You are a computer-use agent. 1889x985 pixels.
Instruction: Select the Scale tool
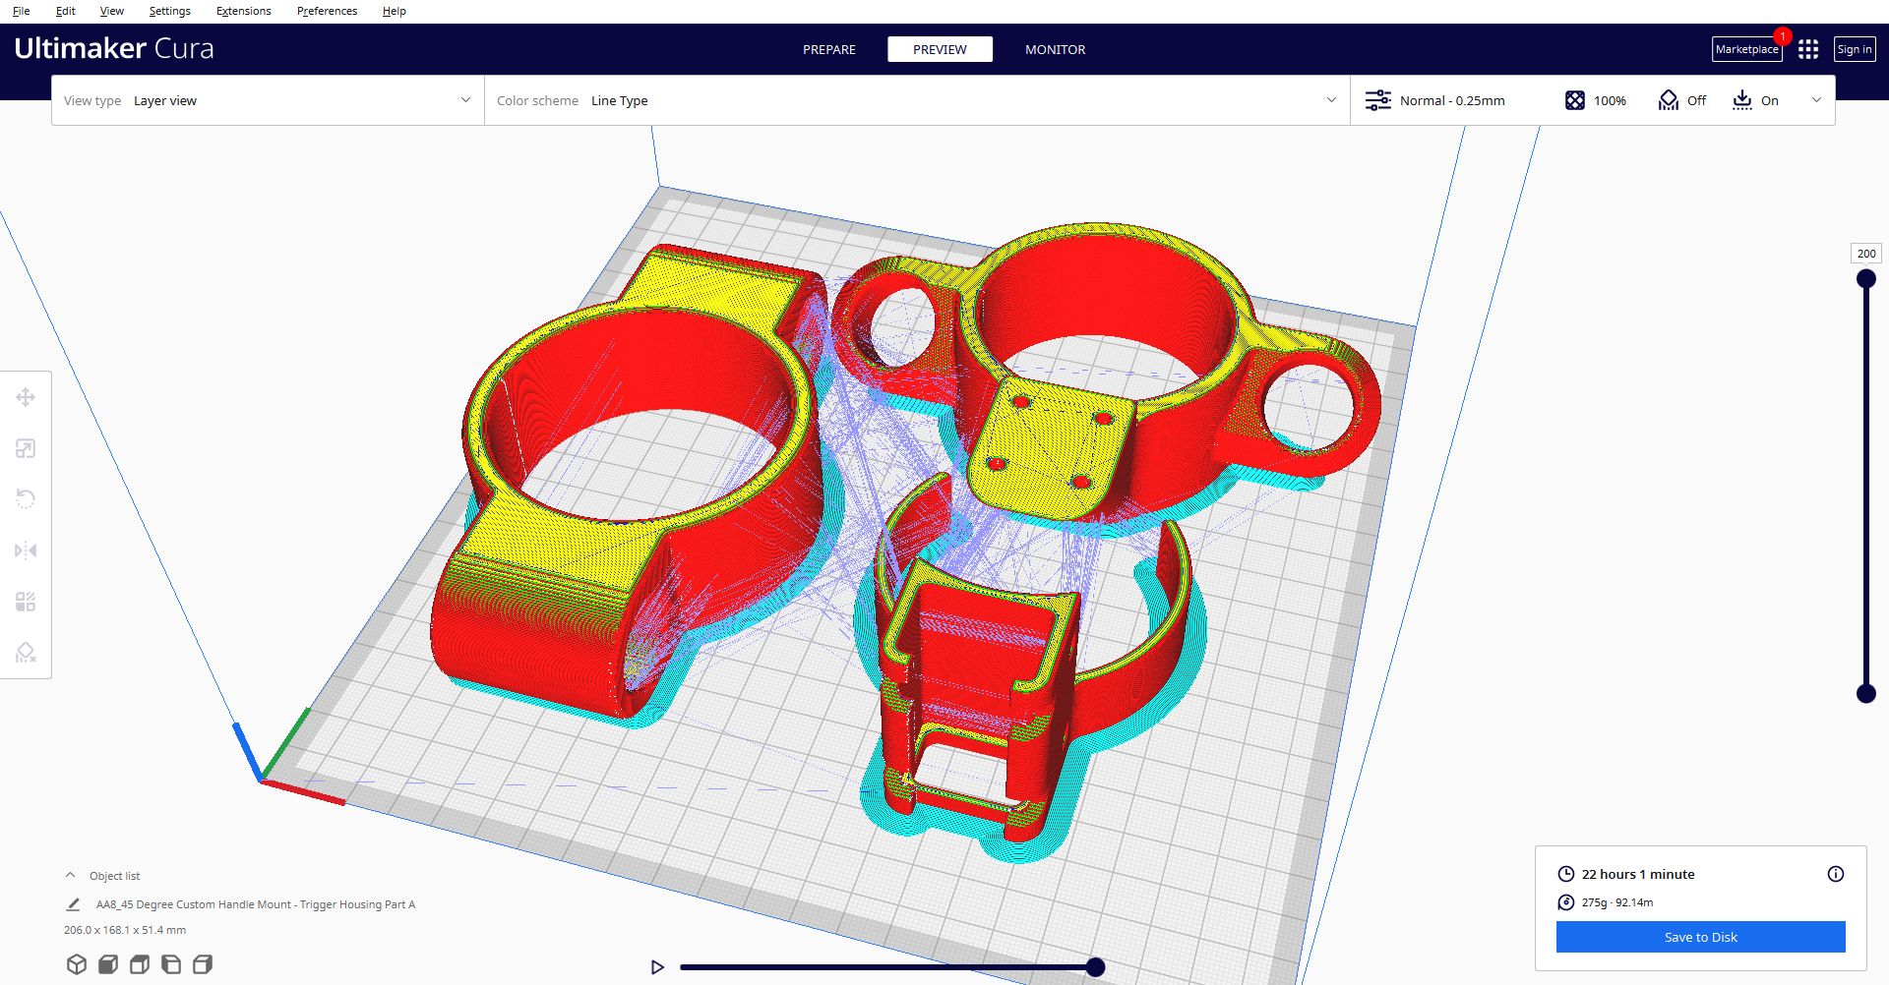point(26,448)
